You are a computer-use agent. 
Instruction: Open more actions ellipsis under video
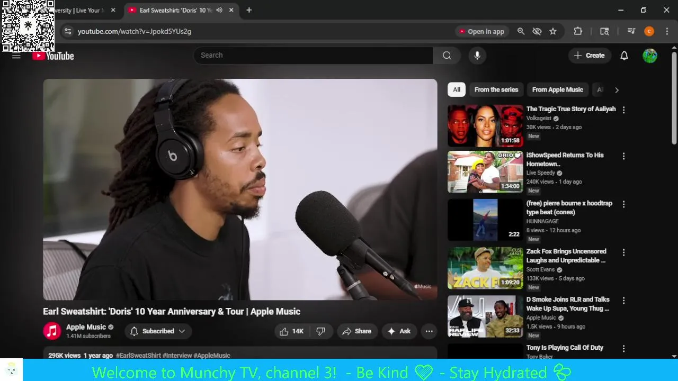pyautogui.click(x=429, y=331)
